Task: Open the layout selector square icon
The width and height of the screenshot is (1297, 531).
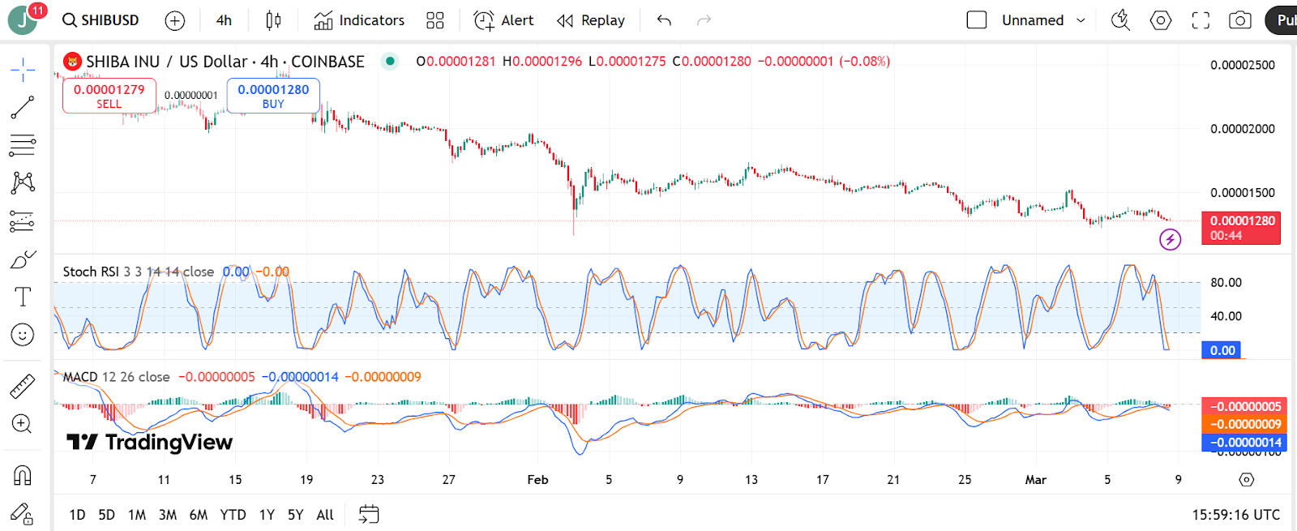Action: (x=977, y=20)
